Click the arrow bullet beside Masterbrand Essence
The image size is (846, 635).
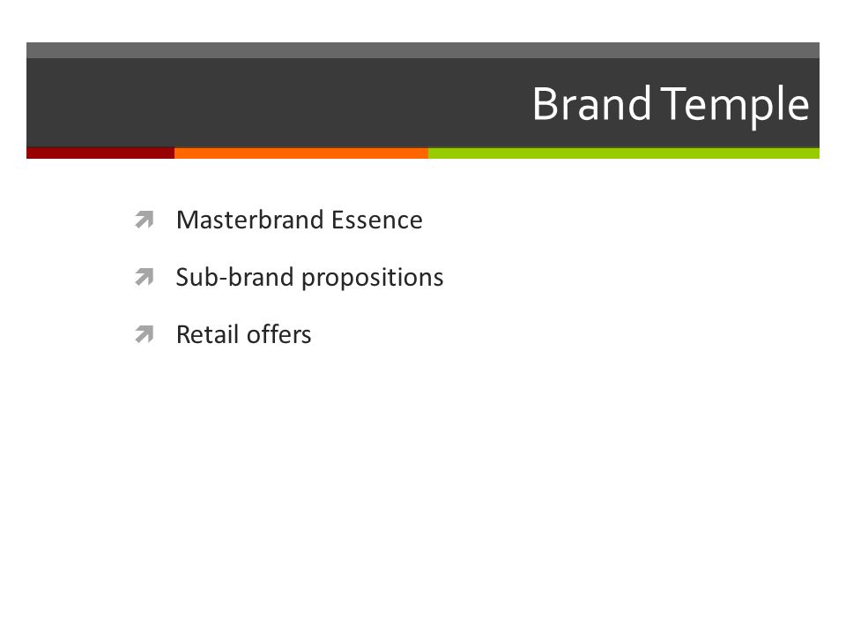click(x=144, y=220)
